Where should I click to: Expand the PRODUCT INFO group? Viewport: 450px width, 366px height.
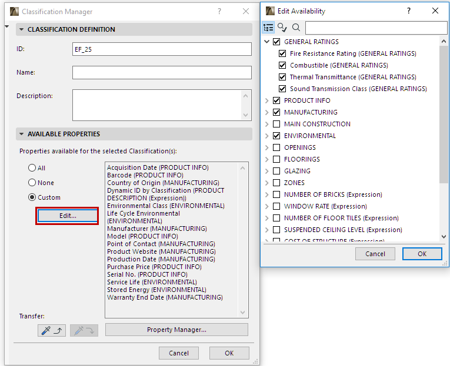coord(266,100)
